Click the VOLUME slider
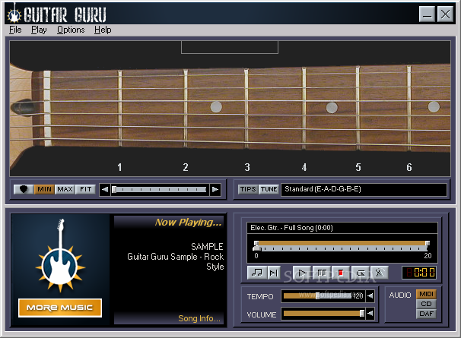Image resolution: width=461 pixels, height=338 pixels. click(x=323, y=314)
